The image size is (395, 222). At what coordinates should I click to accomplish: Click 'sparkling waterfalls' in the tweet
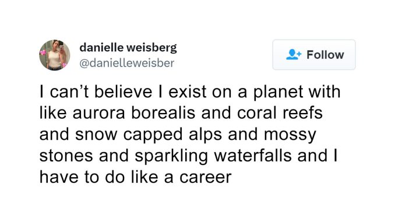click(213, 156)
